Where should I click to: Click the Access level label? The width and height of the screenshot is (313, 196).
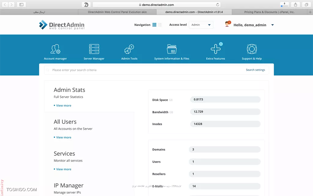pos(178,24)
